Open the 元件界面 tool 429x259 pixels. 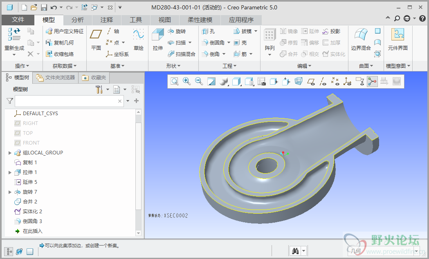(398, 40)
